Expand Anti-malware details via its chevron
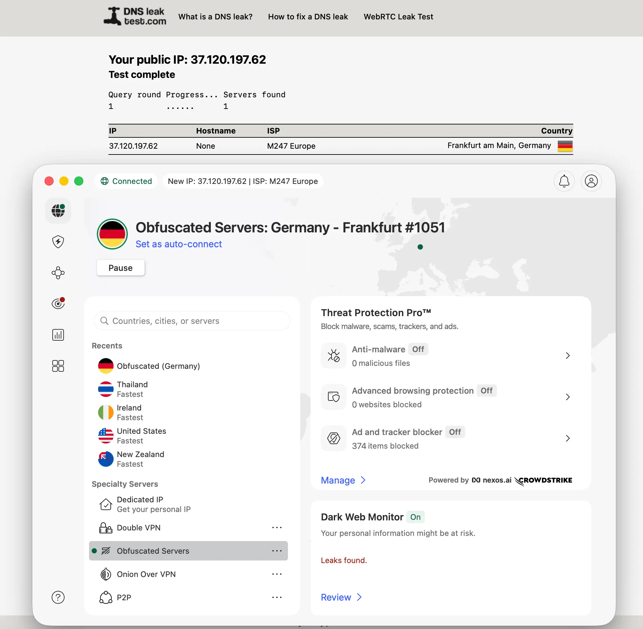This screenshot has width=643, height=629. click(567, 356)
